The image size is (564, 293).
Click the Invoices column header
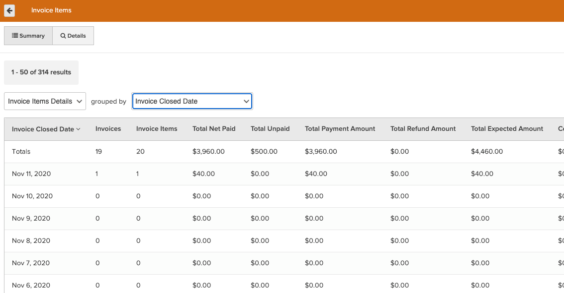[x=108, y=128]
